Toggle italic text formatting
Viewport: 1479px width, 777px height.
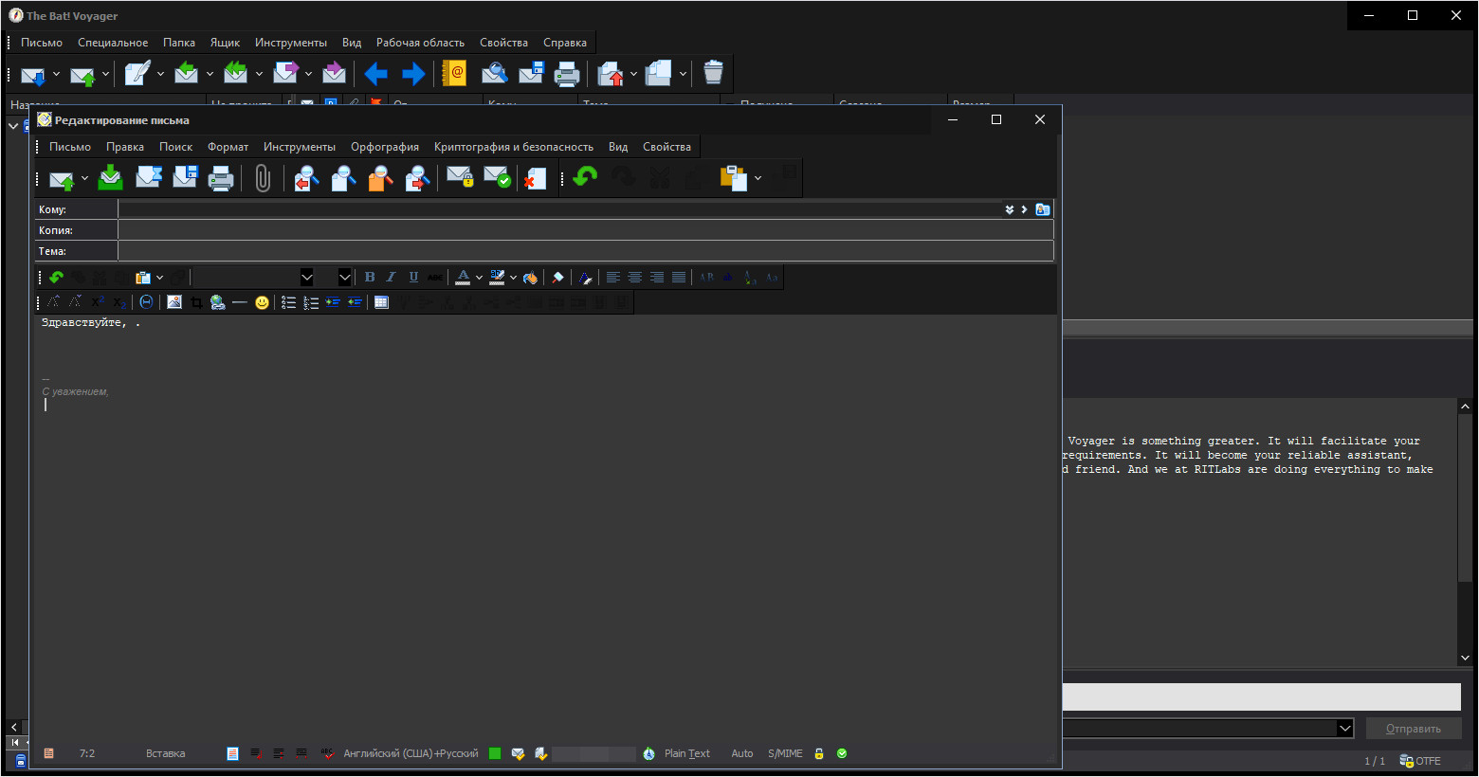click(391, 278)
